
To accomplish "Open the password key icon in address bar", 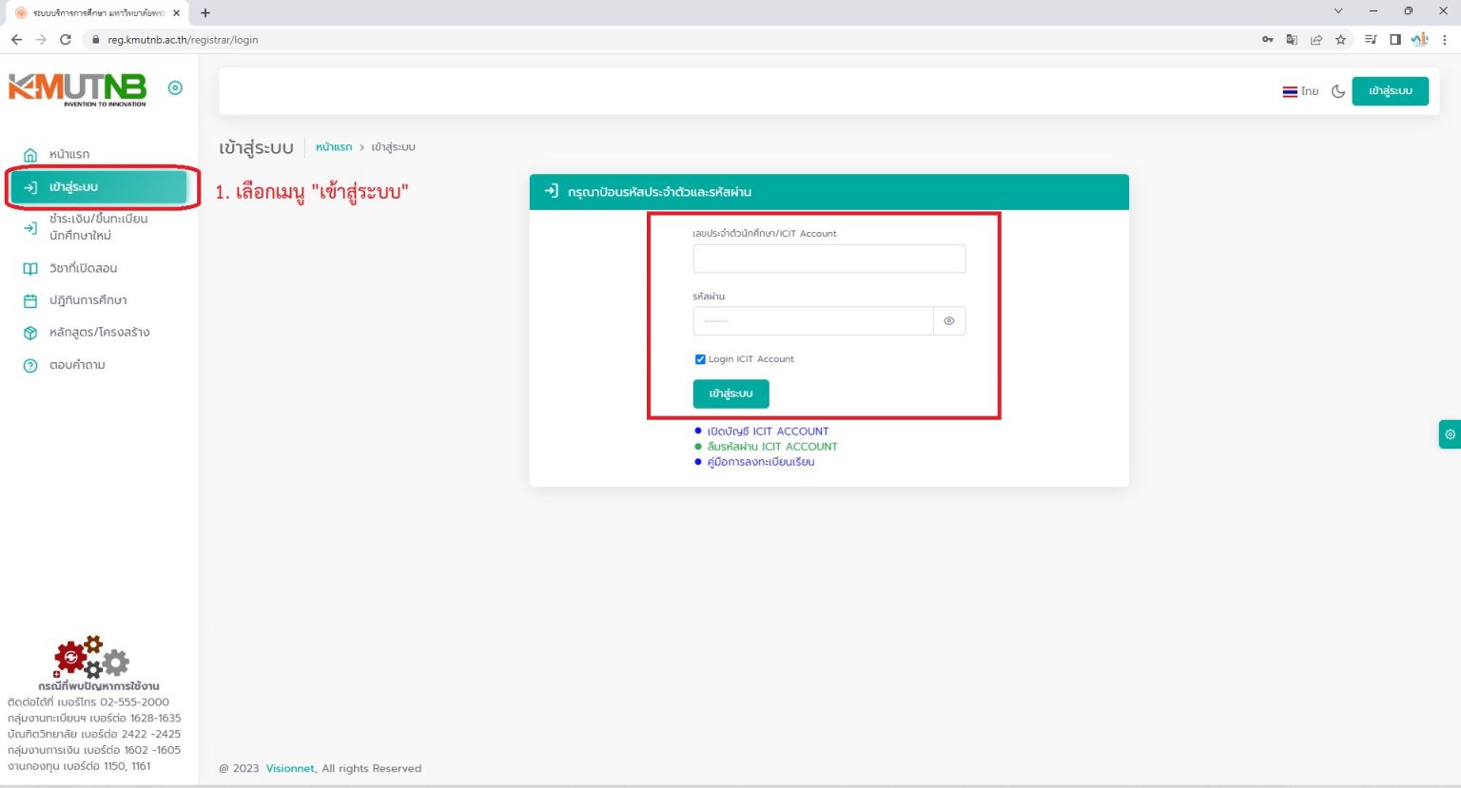I will (x=1267, y=40).
